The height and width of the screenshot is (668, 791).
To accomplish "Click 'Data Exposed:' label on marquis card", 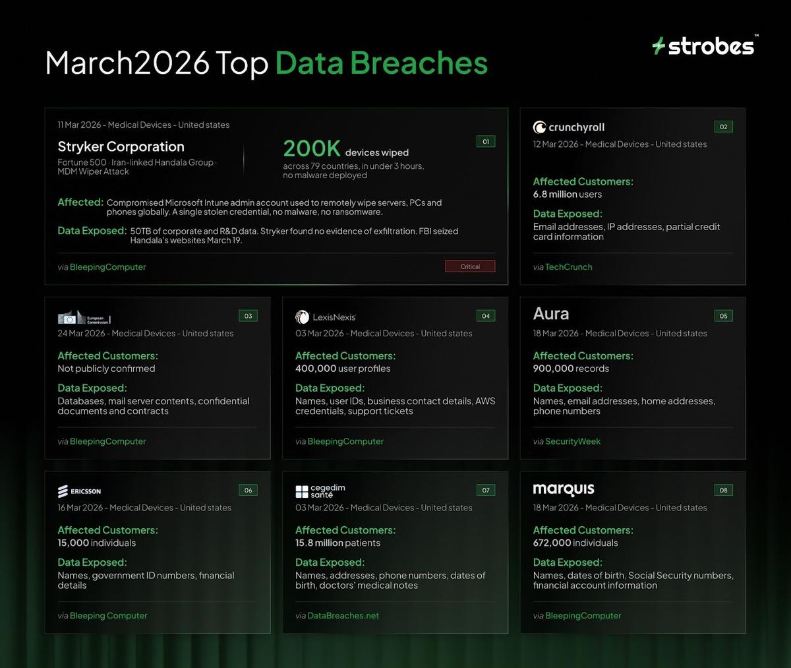I will 568,562.
